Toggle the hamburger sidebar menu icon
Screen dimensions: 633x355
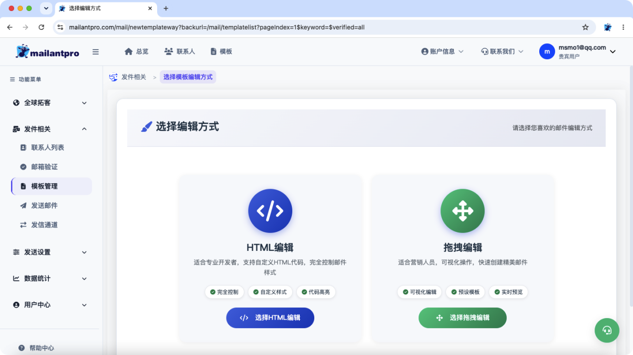click(x=96, y=52)
